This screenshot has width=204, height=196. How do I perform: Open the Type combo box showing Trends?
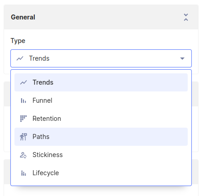101,58
